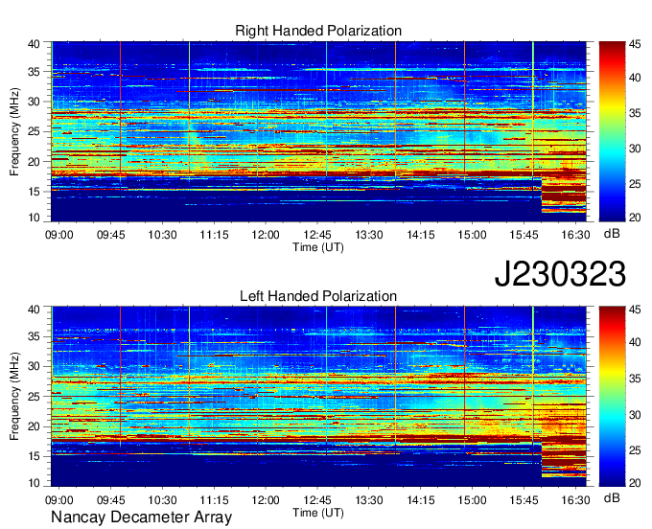Click 10:30 time tick of Left Handed plot

tap(162, 500)
